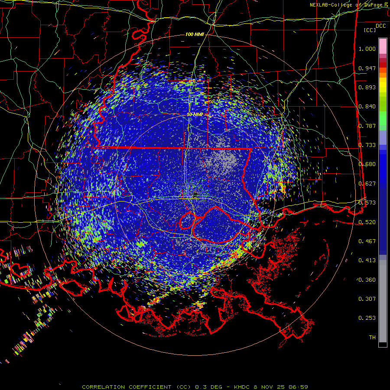Pick the lavender segment of the color bar
This screenshot has width=390, height=390.
coord(383,137)
